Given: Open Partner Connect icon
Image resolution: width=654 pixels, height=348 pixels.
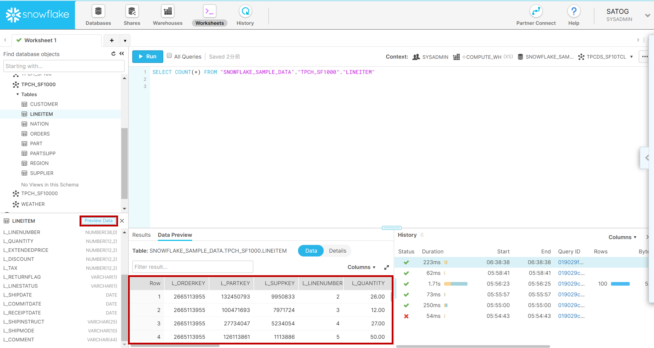Looking at the screenshot, I should (536, 11).
